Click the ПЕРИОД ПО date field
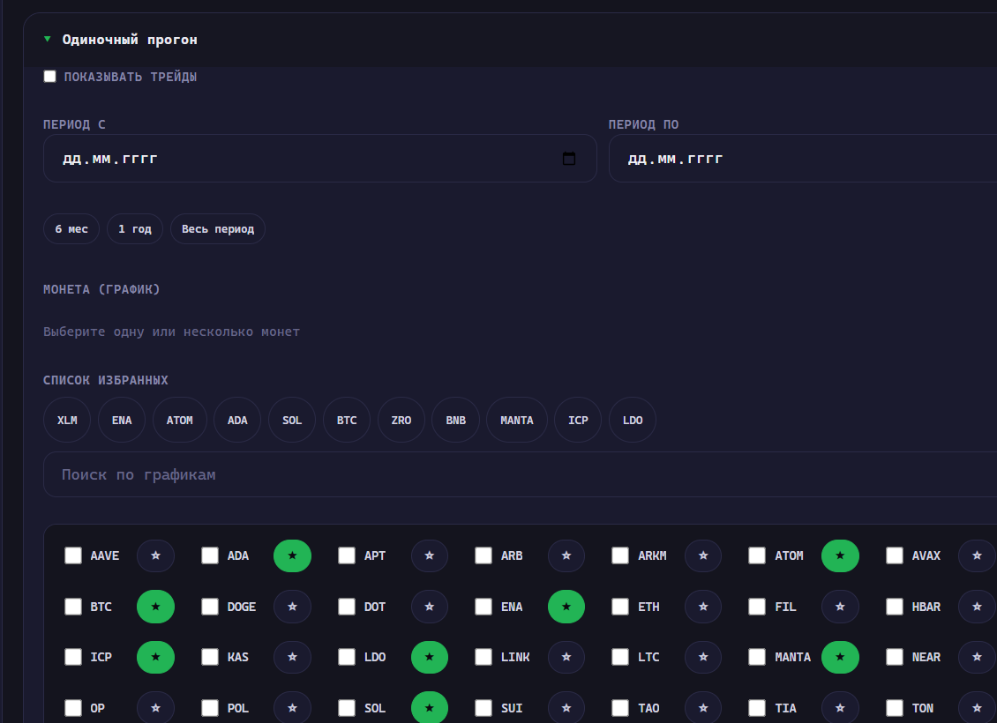 coord(802,158)
